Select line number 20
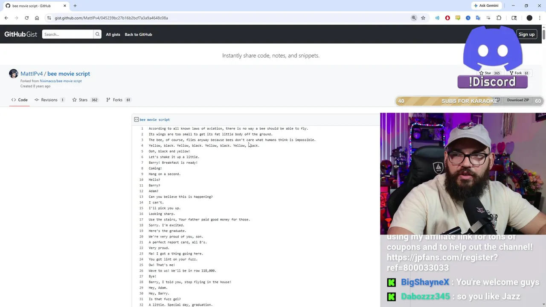 point(141,237)
